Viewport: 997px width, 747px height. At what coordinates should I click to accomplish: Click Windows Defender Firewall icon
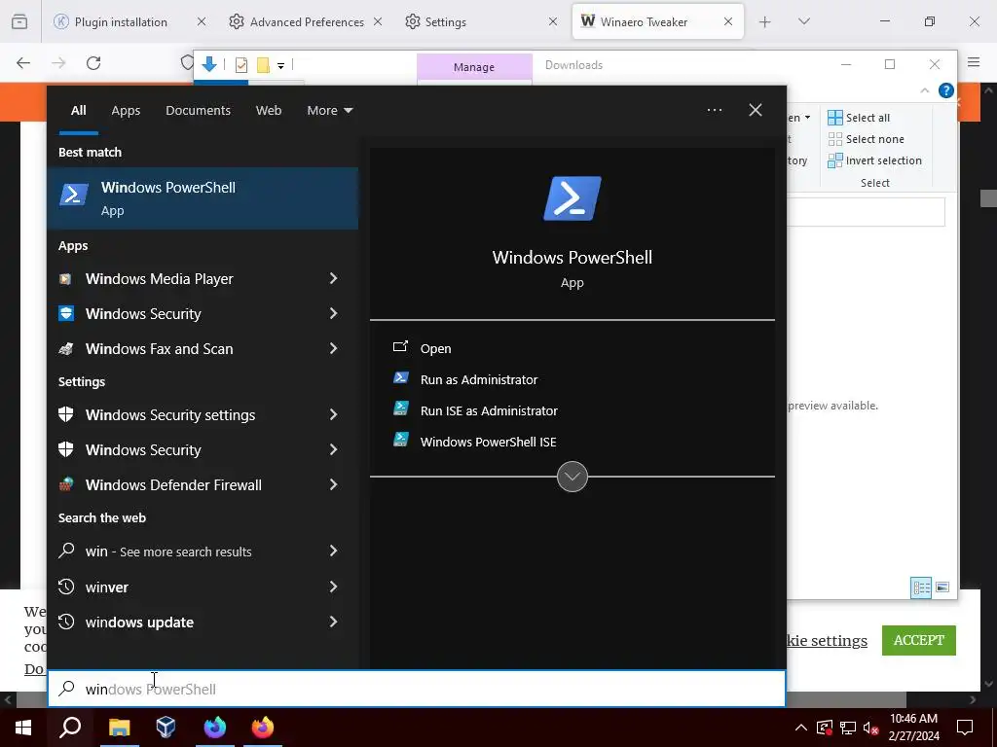65,484
